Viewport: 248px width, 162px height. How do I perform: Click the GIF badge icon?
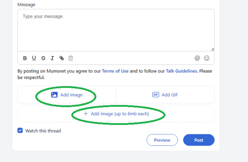click(x=156, y=95)
